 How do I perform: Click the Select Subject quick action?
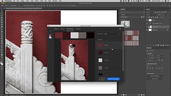coord(155,79)
